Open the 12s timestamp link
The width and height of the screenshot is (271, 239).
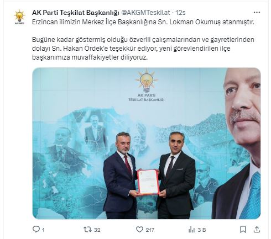pos(180,13)
